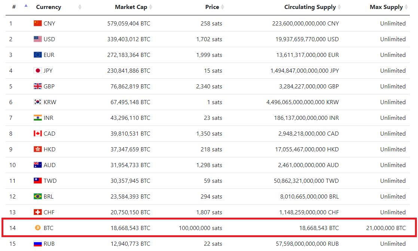Select the max supply 21,000,000 BTC

[x=386, y=228]
